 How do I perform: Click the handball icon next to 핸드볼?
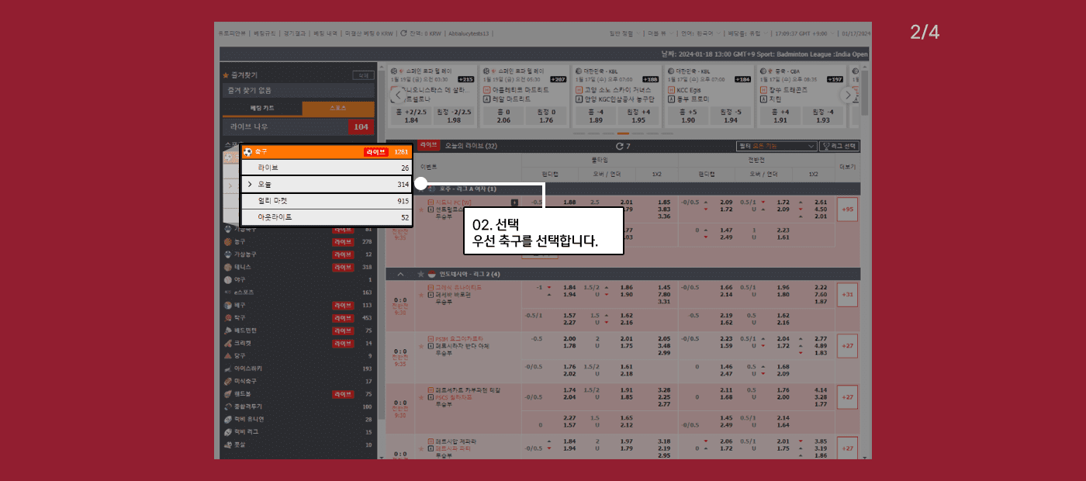point(228,394)
